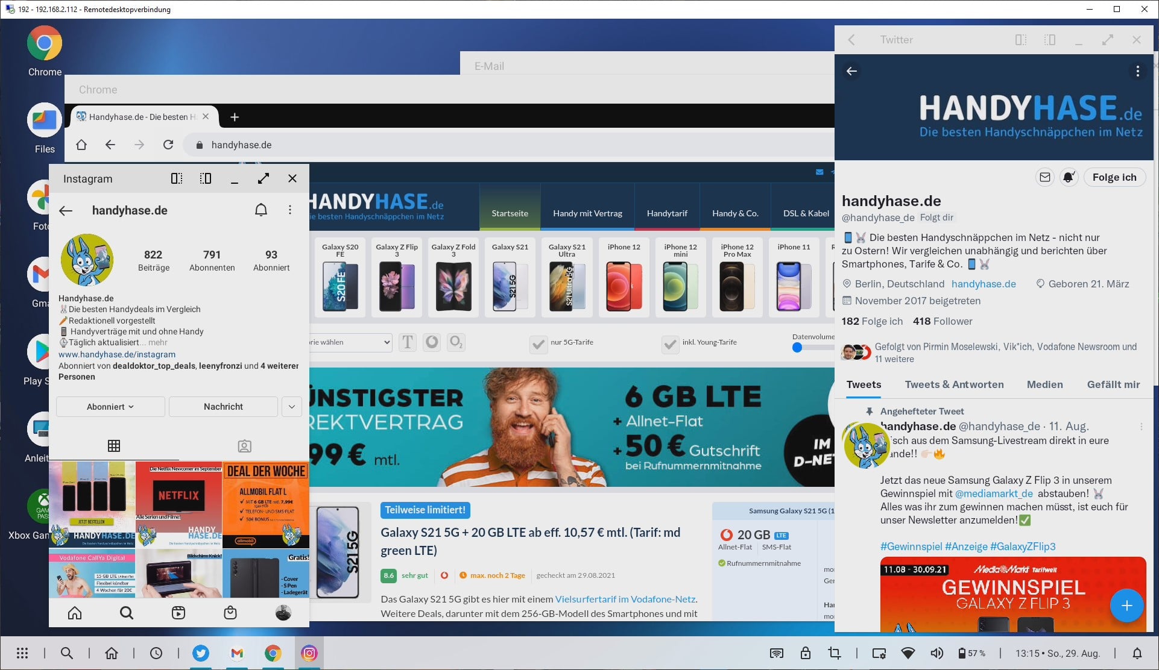Expand the Abonniert dropdown on Instagram
This screenshot has height=670, width=1159.
click(x=110, y=407)
